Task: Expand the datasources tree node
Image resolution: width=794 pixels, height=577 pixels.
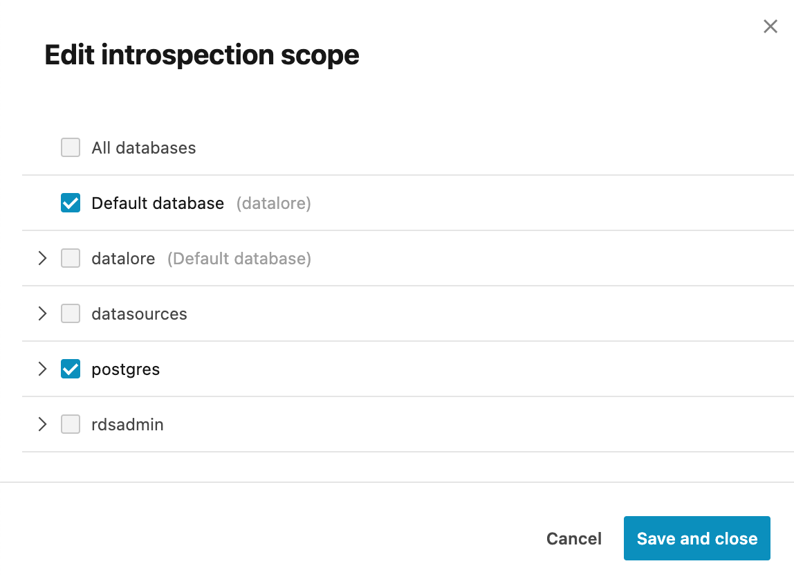Action: click(x=42, y=313)
